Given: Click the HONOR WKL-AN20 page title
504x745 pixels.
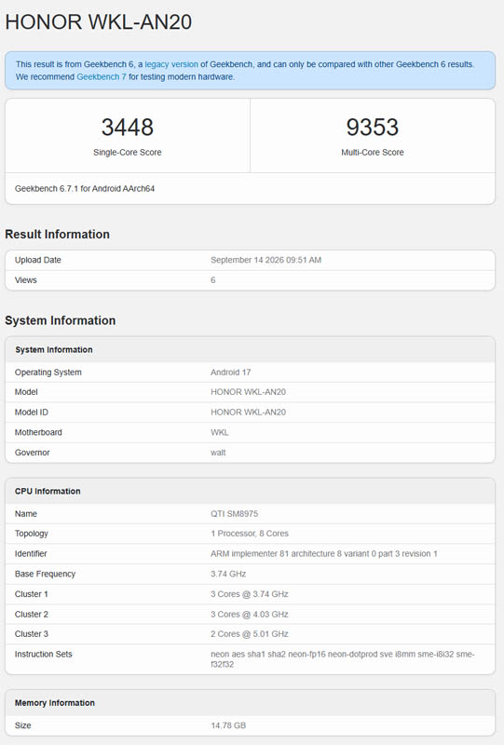Looking at the screenshot, I should click(99, 22).
